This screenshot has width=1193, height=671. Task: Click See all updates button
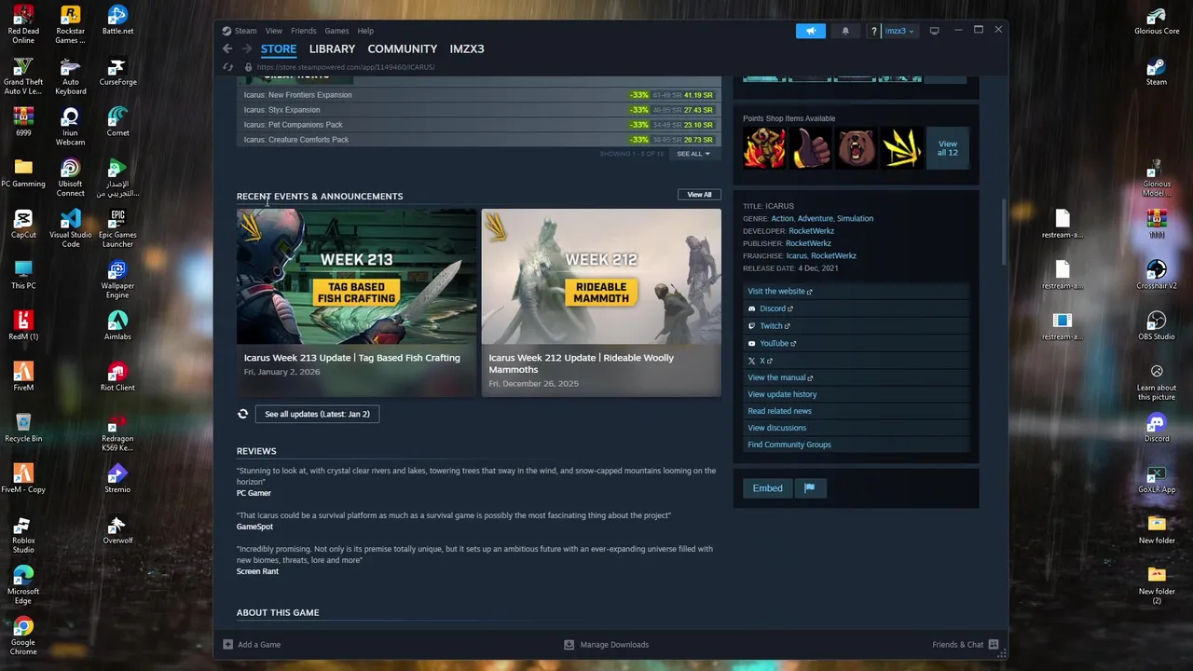317,414
